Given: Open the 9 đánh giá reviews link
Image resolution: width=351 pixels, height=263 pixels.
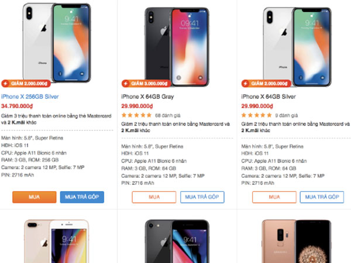Looking at the screenshot, I should pyautogui.click(x=284, y=116).
